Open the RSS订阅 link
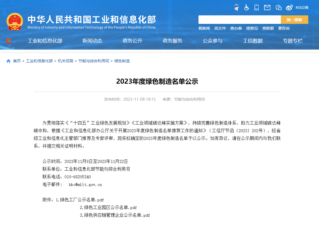Viewport: 319px width, 226px height. tap(302, 8)
